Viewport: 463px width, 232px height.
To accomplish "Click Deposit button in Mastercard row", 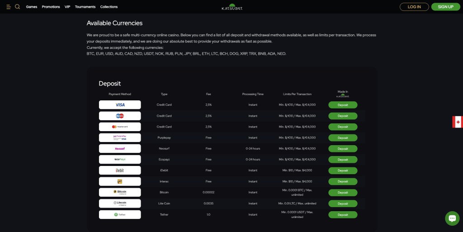I will 343,127.
